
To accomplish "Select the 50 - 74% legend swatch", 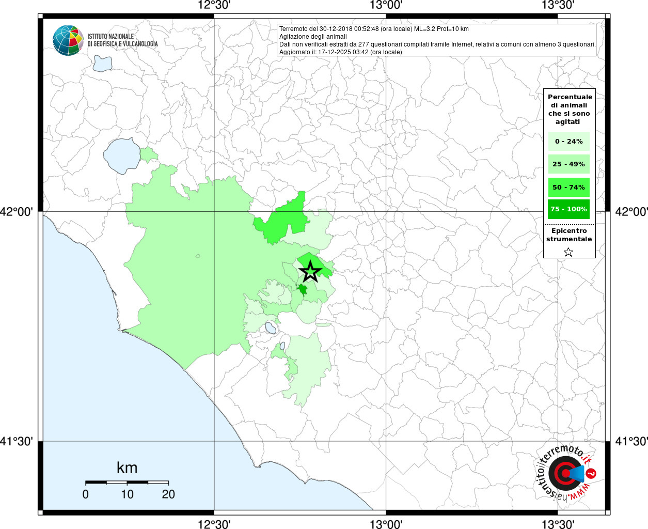I will point(569,187).
